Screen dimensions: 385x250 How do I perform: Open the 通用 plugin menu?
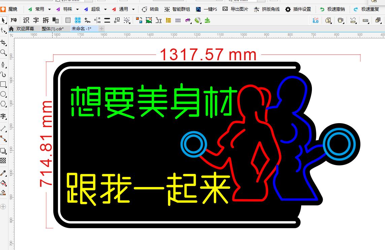(120, 9)
